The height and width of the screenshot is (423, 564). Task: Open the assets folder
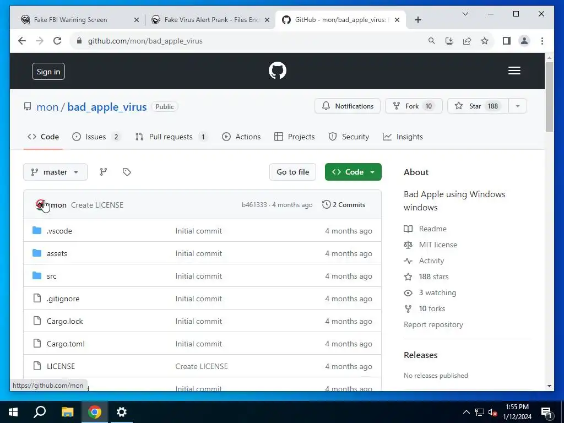[57, 253]
